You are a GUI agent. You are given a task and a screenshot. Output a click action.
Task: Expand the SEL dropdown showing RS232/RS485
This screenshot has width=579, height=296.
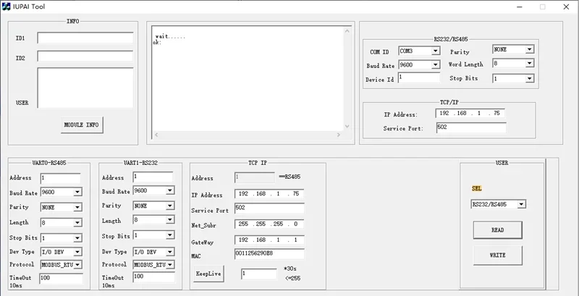(x=498, y=204)
